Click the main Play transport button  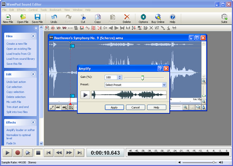pos(7,153)
